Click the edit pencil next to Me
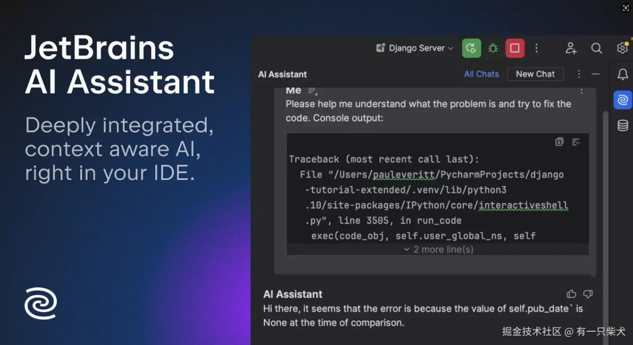This screenshot has width=633, height=345. (312, 90)
